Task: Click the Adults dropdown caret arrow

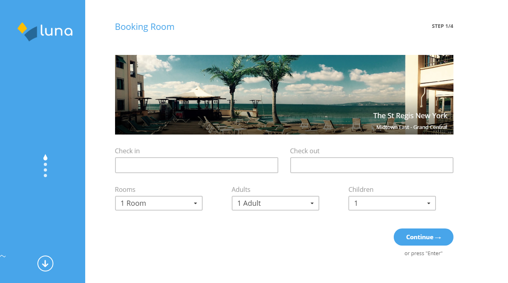Action: coord(312,203)
